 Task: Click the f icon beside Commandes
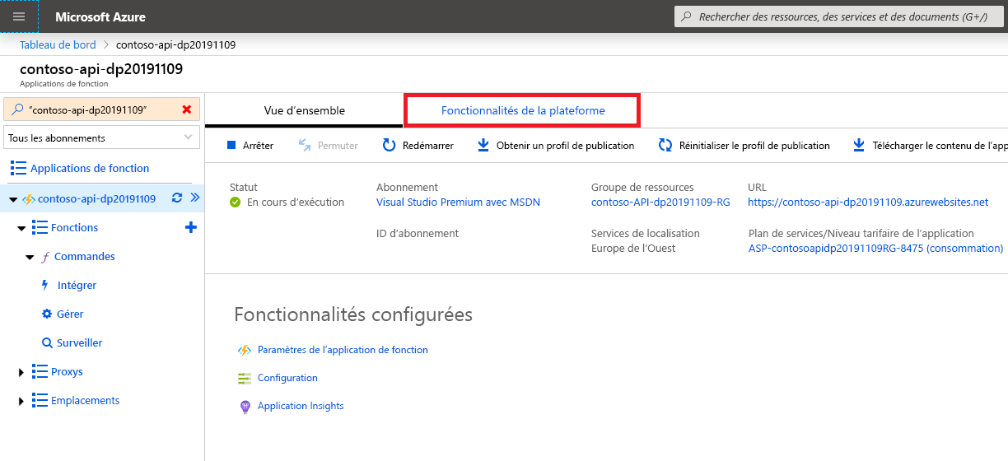[x=46, y=257]
